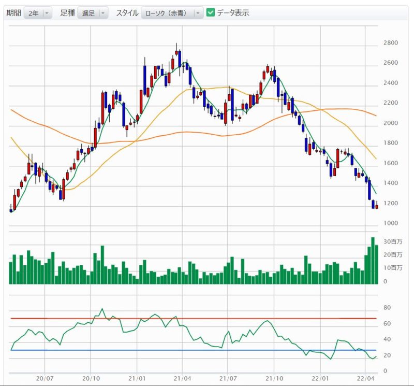Click the 2800 price axis label

point(391,43)
